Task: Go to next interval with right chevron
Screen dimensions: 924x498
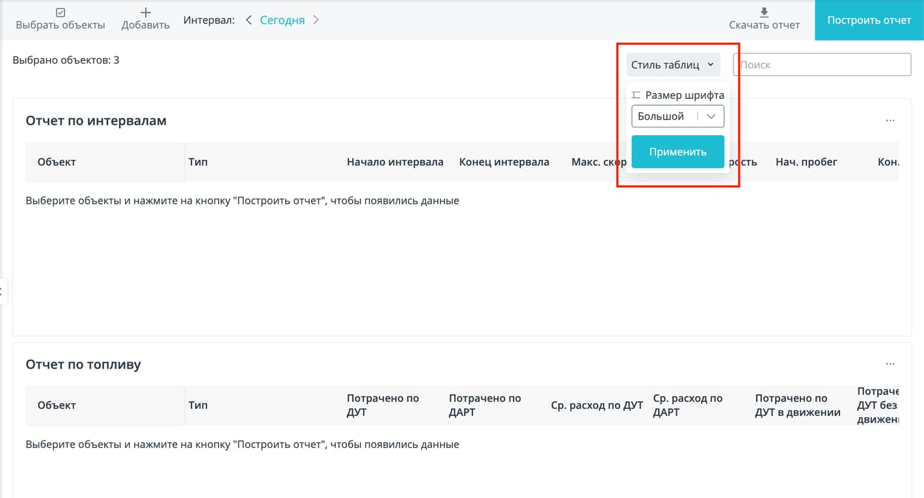Action: [316, 20]
